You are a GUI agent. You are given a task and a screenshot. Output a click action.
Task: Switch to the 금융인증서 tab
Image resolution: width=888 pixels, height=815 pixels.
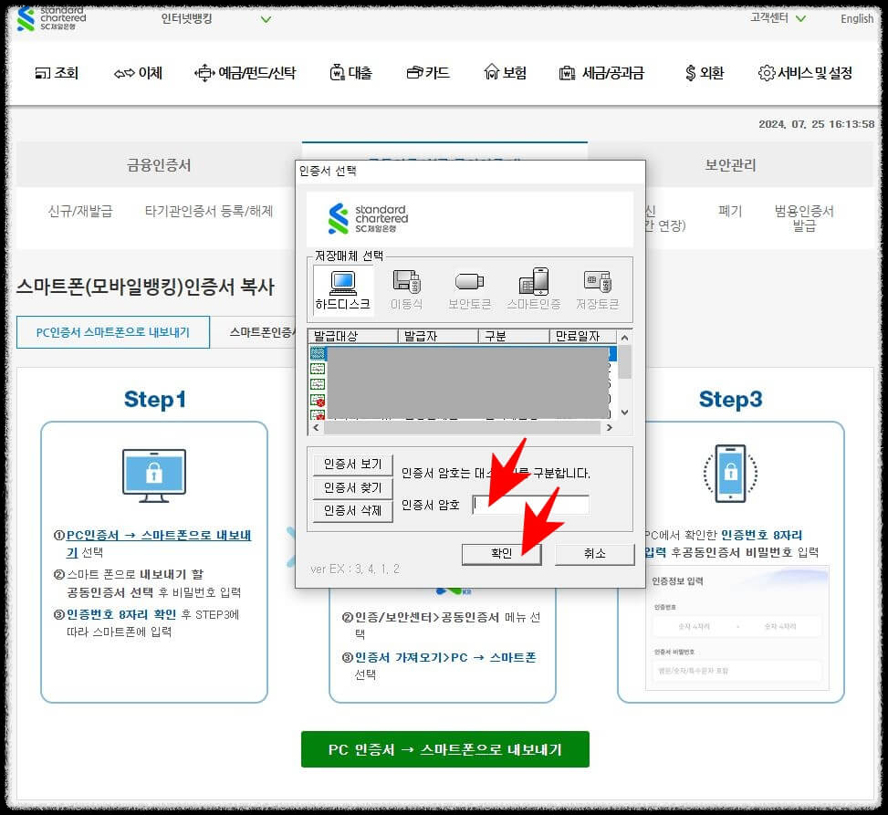159,165
